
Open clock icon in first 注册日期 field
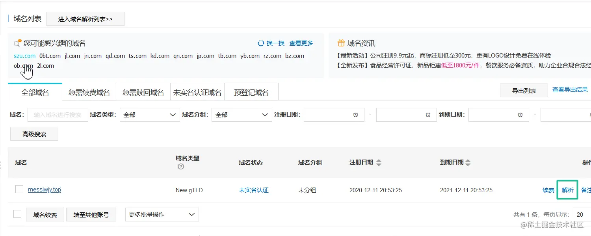356,115
